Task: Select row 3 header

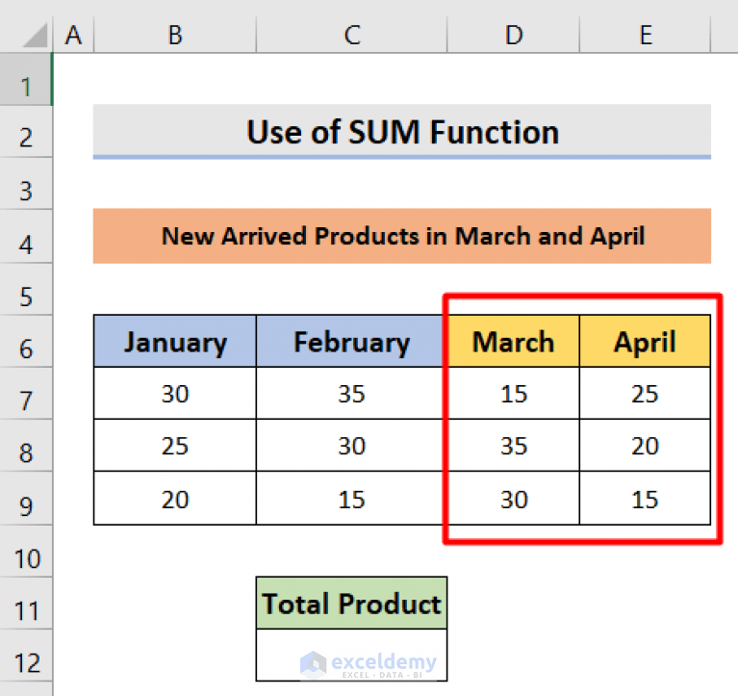Action: pos(26,183)
